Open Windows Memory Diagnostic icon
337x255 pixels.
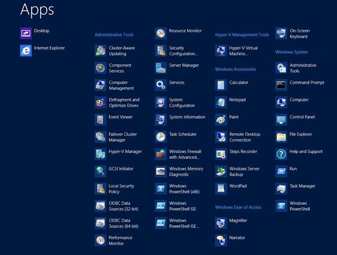point(161,171)
